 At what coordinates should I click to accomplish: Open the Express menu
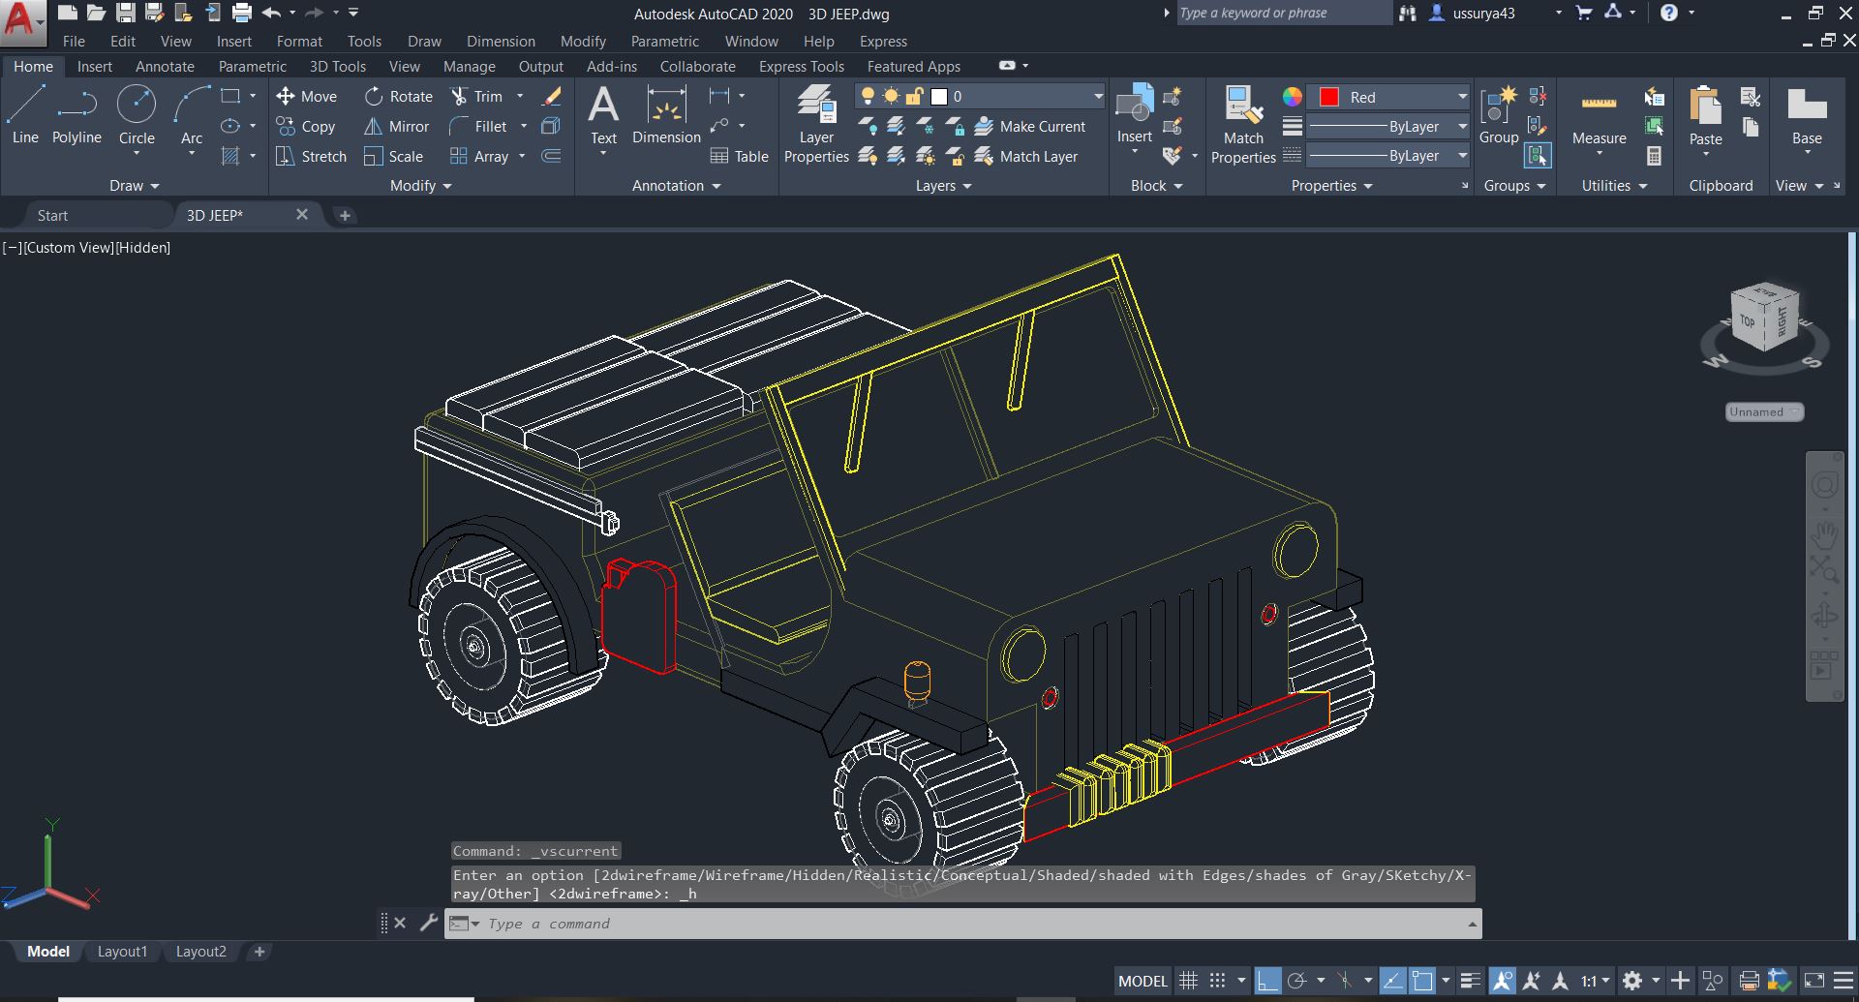[x=883, y=41]
